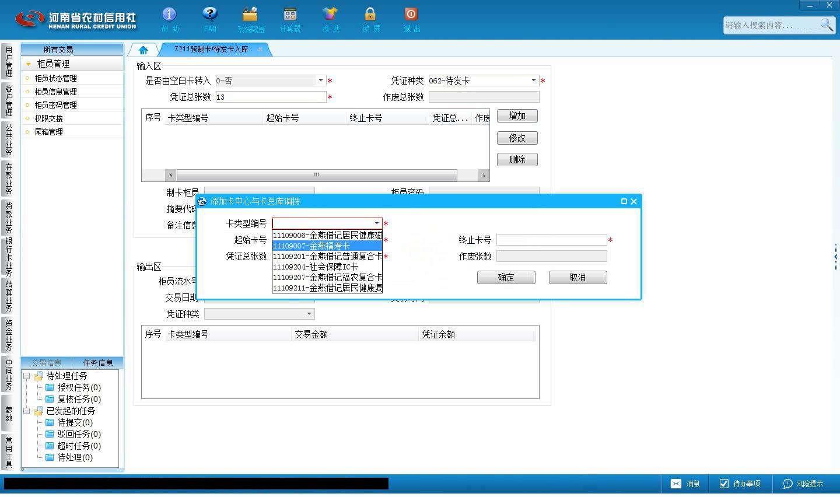Open the Help icon in toolbar

169,15
